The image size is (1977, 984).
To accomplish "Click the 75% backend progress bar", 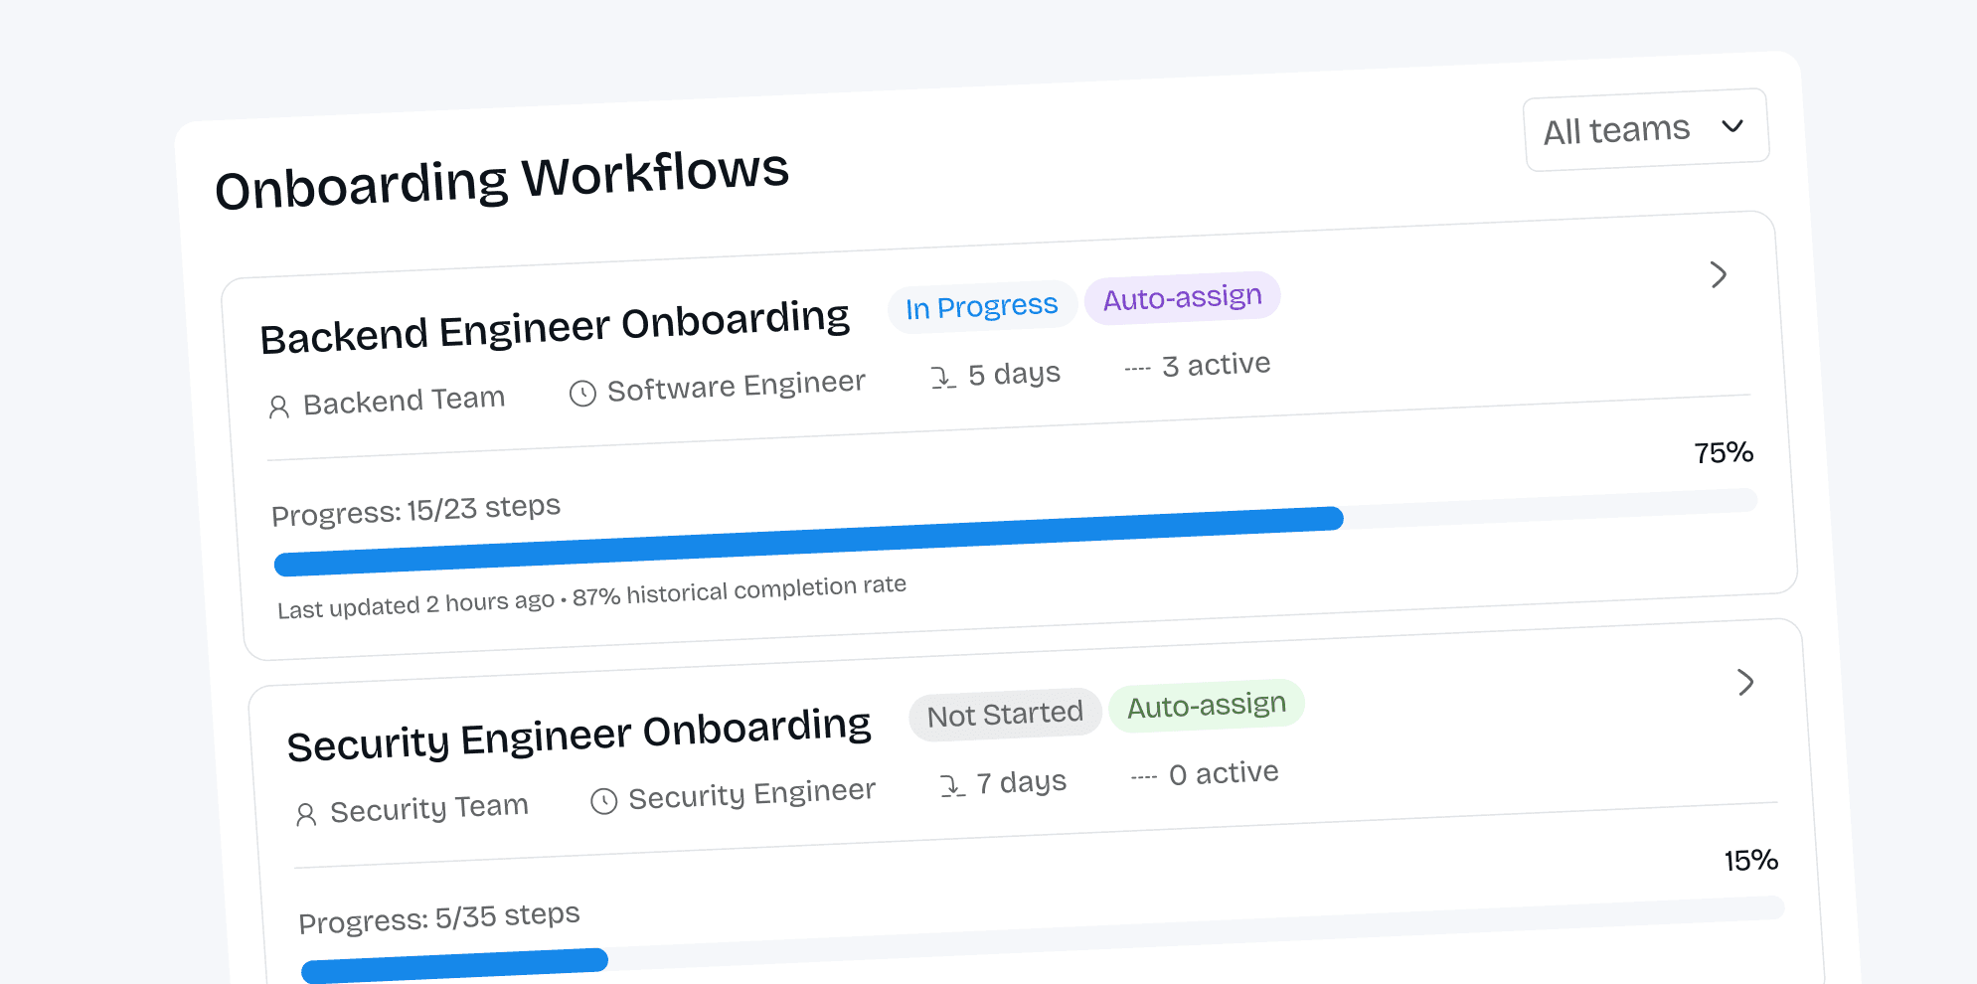I will pyautogui.click(x=1016, y=533).
